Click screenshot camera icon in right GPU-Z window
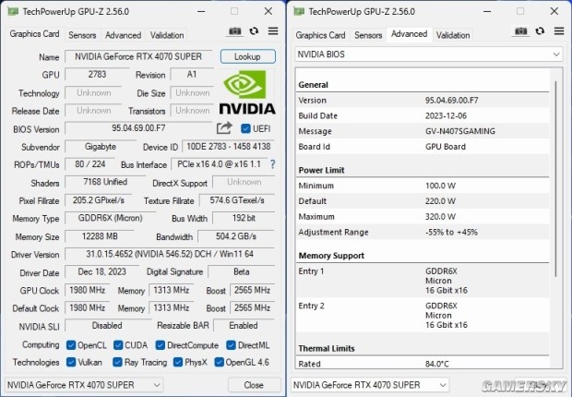Viewport: 572px width, 397px height. [520, 31]
